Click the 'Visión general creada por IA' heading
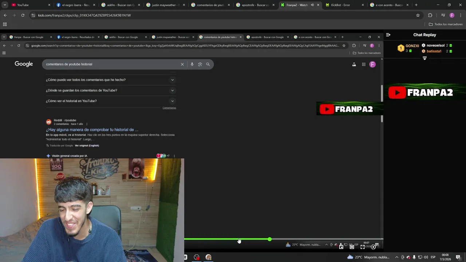 pyautogui.click(x=70, y=156)
